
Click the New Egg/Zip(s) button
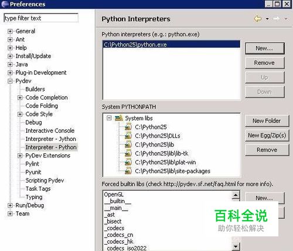tap(267, 135)
